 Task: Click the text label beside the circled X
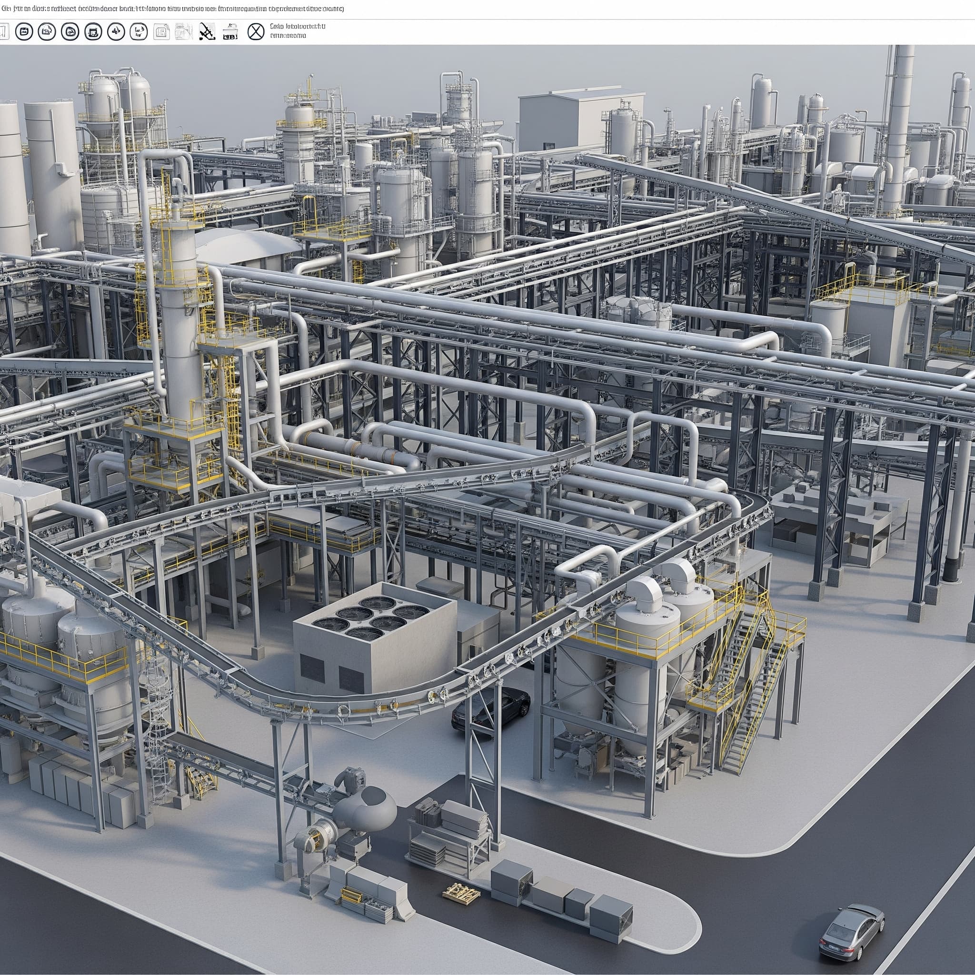[x=298, y=31]
